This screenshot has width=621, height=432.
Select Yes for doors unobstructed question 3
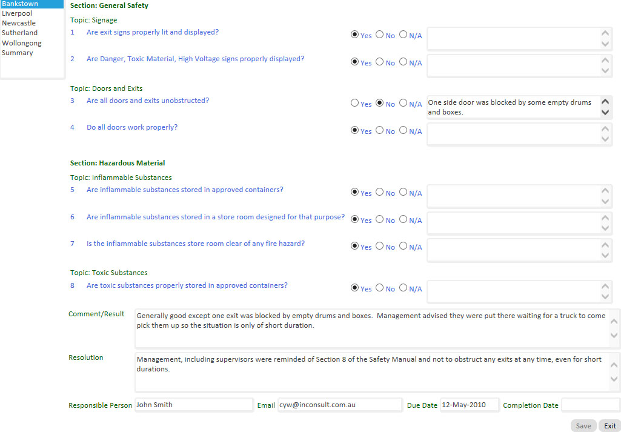354,103
